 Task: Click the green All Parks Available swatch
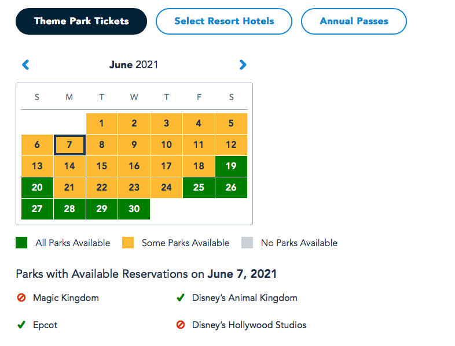[x=21, y=243]
